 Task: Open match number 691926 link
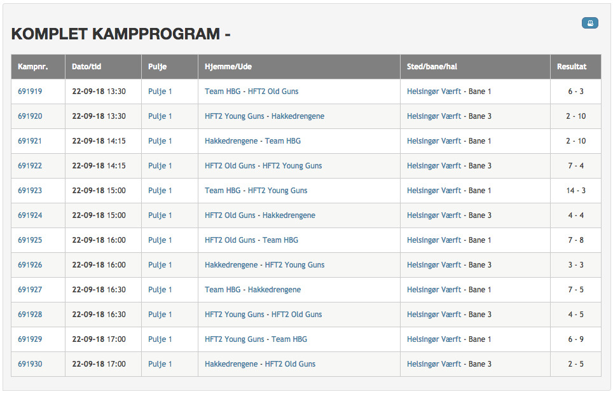[x=30, y=265]
